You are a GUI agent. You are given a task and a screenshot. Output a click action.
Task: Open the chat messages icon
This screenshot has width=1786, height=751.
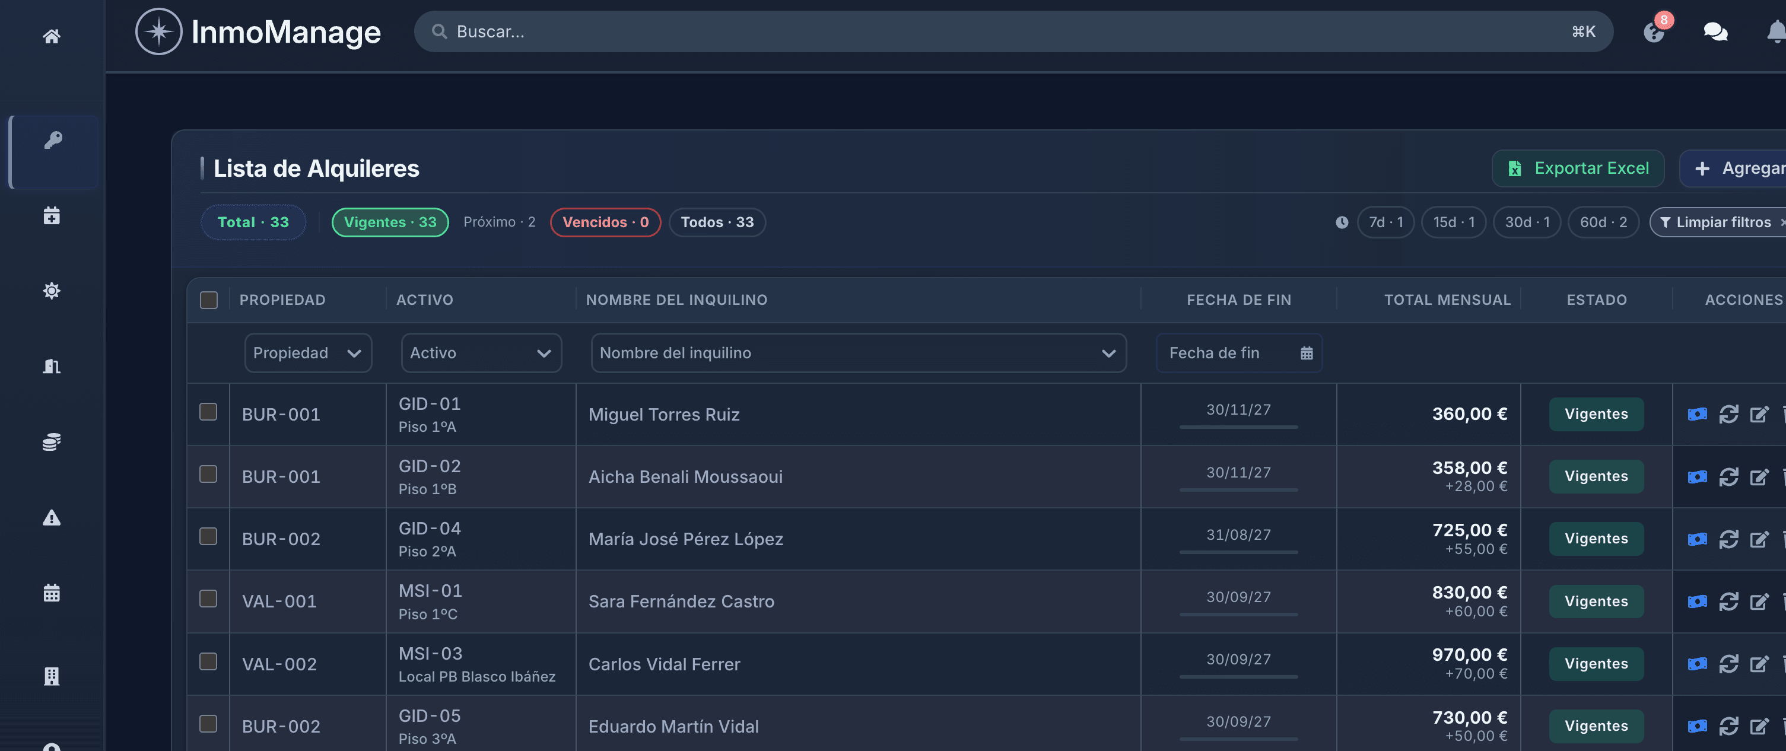(1715, 31)
